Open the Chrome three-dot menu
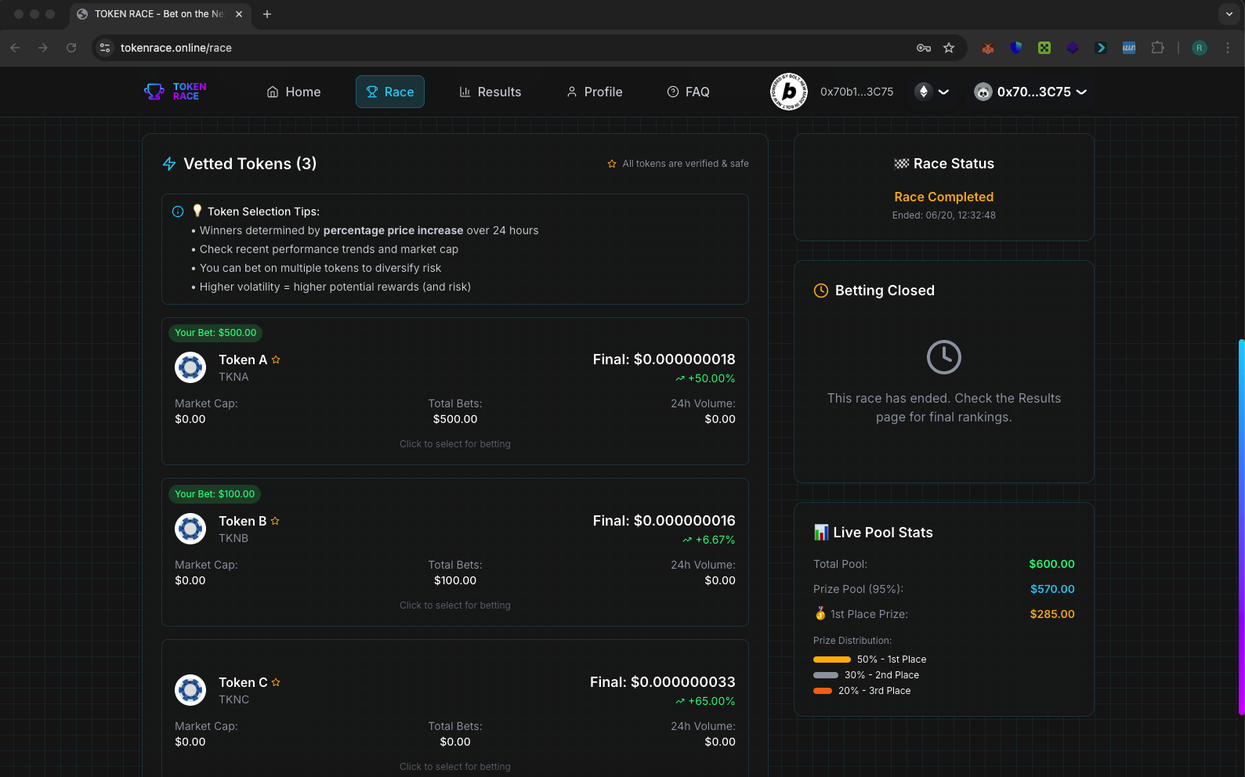The width and height of the screenshot is (1245, 777). point(1228,48)
